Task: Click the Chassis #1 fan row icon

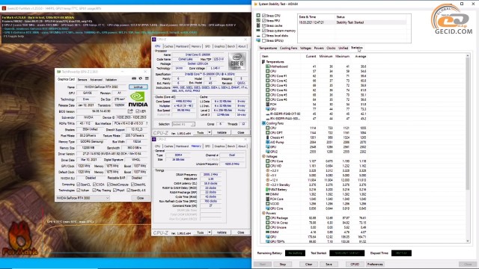Action: [x=268, y=137]
